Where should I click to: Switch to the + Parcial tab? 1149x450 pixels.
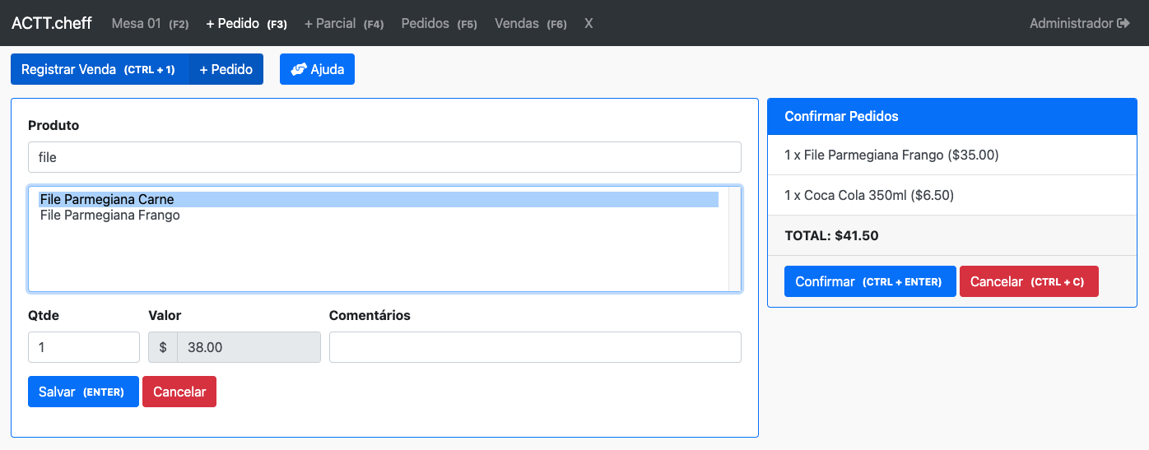tap(343, 24)
